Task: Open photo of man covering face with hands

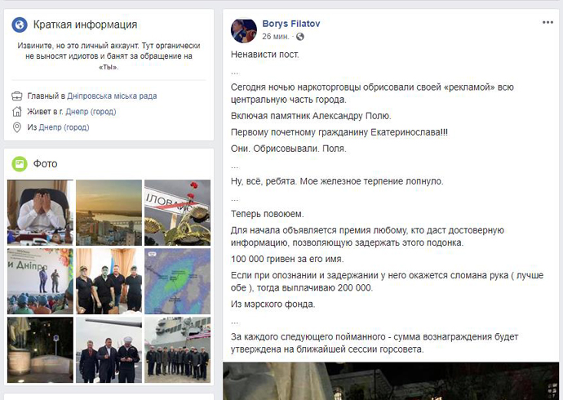Action: 40,212
